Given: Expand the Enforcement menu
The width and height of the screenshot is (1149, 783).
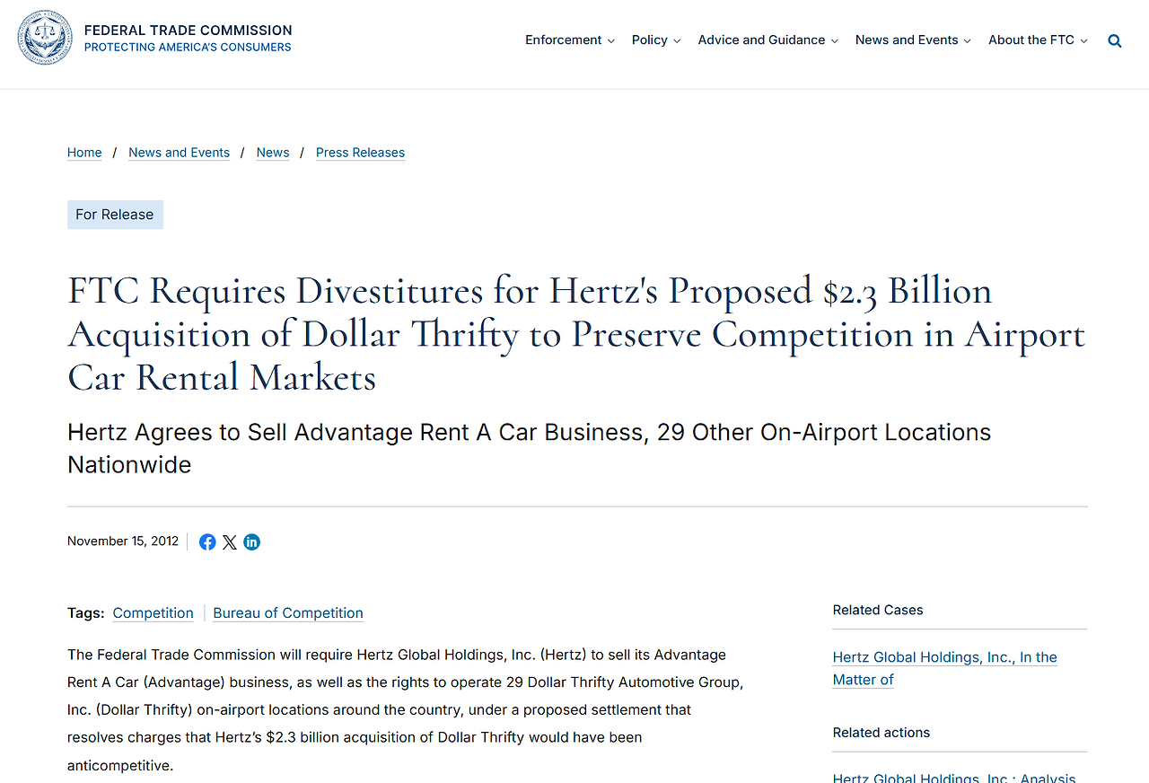Looking at the screenshot, I should pos(570,40).
